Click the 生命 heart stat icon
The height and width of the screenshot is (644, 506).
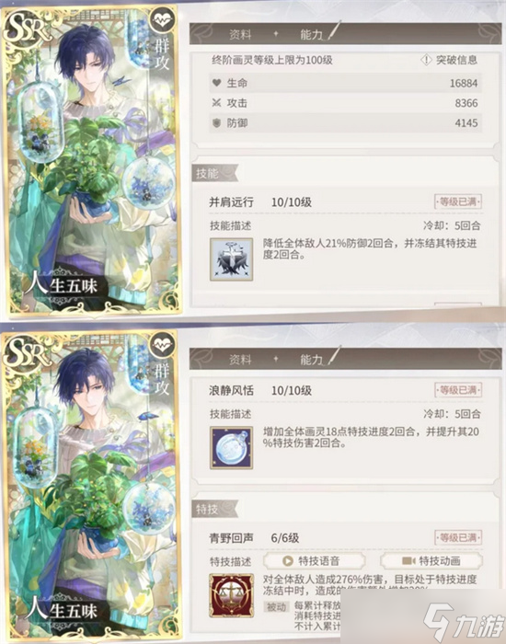tap(217, 83)
